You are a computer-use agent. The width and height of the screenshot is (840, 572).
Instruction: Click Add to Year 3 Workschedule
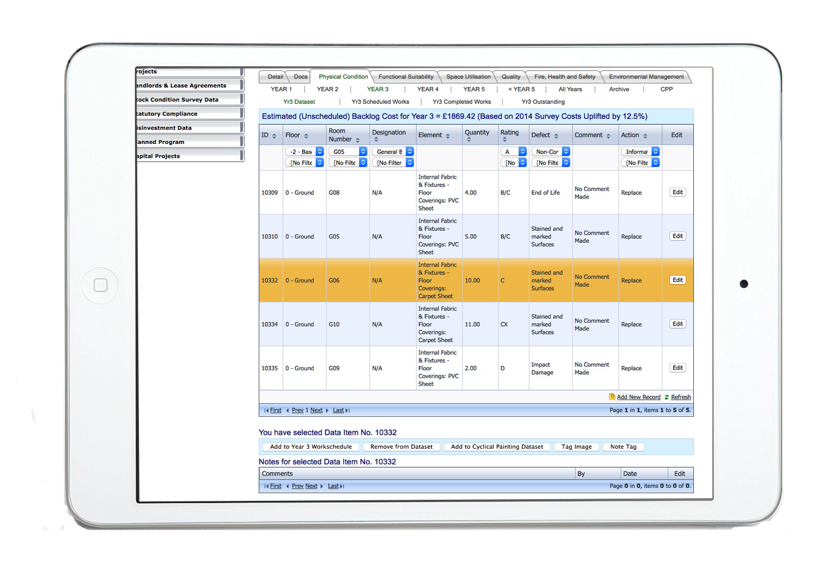pyautogui.click(x=311, y=447)
